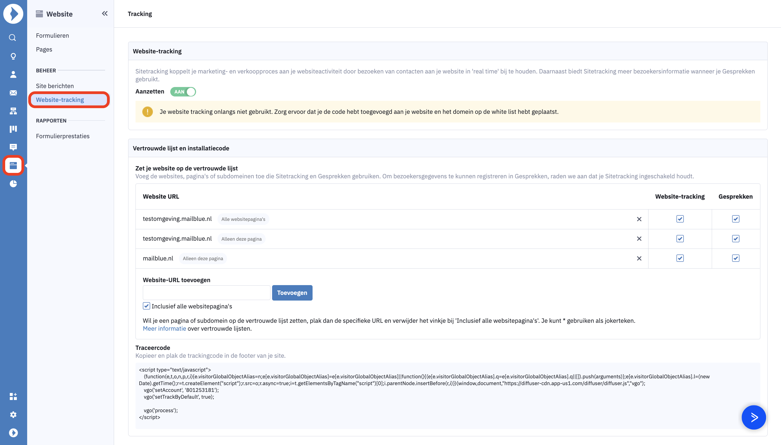Open the Deals pipeline icon
781x445 pixels.
(x=13, y=129)
